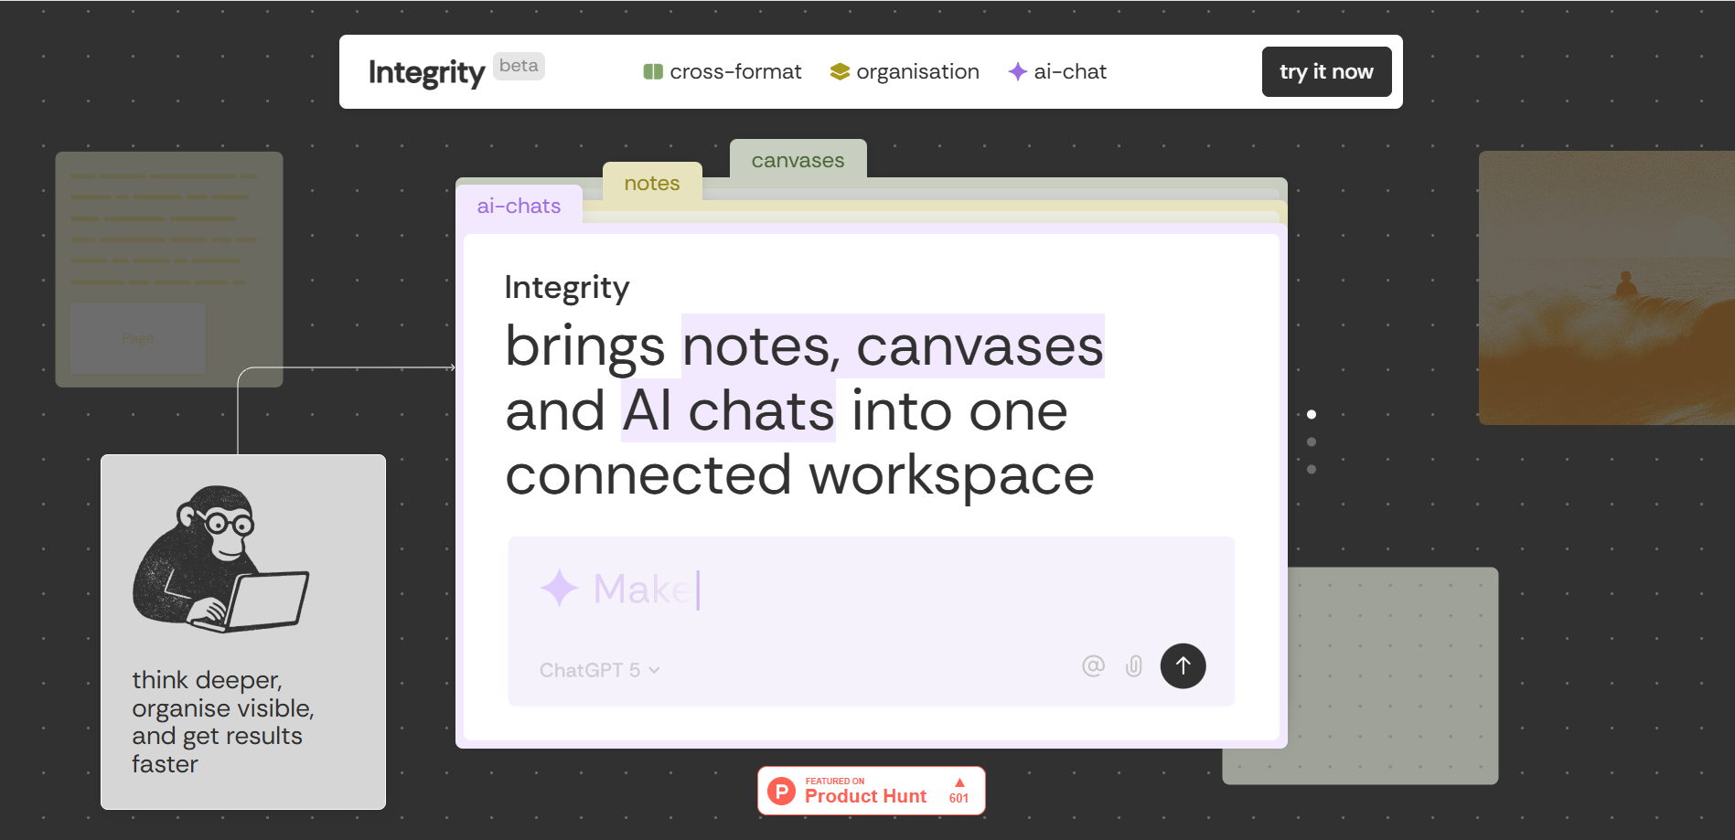Open the Featured on Product Hunt link

click(x=871, y=791)
